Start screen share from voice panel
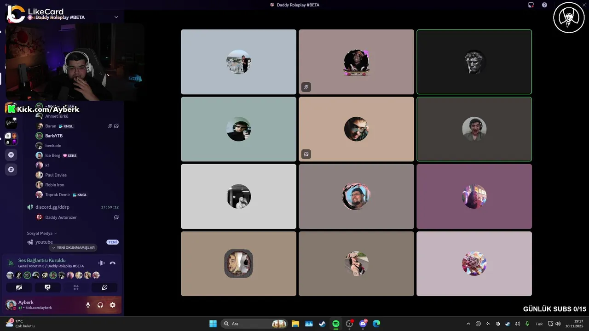 [47, 287]
